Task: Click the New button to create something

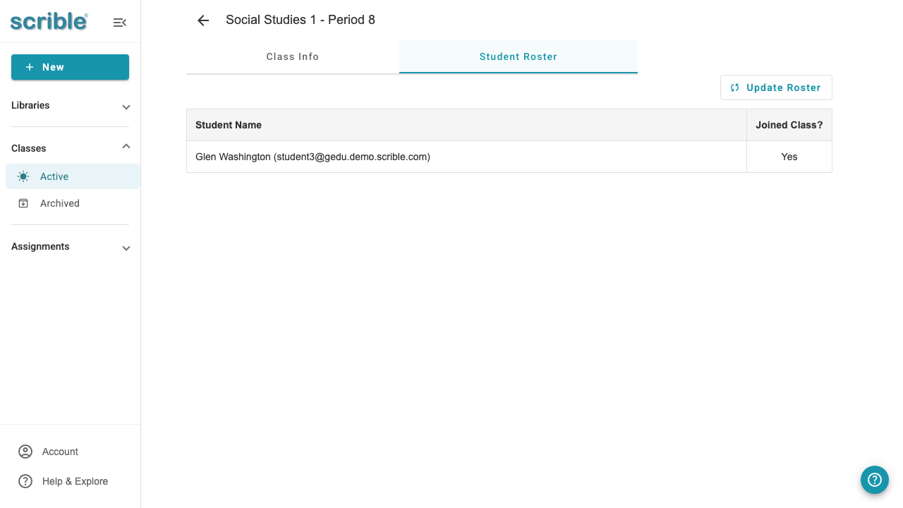Action: point(70,67)
